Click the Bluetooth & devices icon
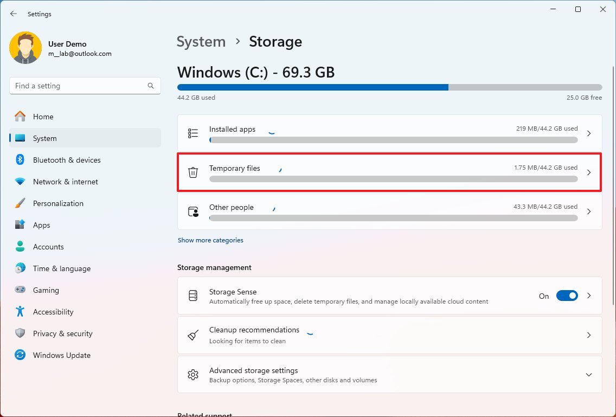616x417 pixels. (20, 160)
